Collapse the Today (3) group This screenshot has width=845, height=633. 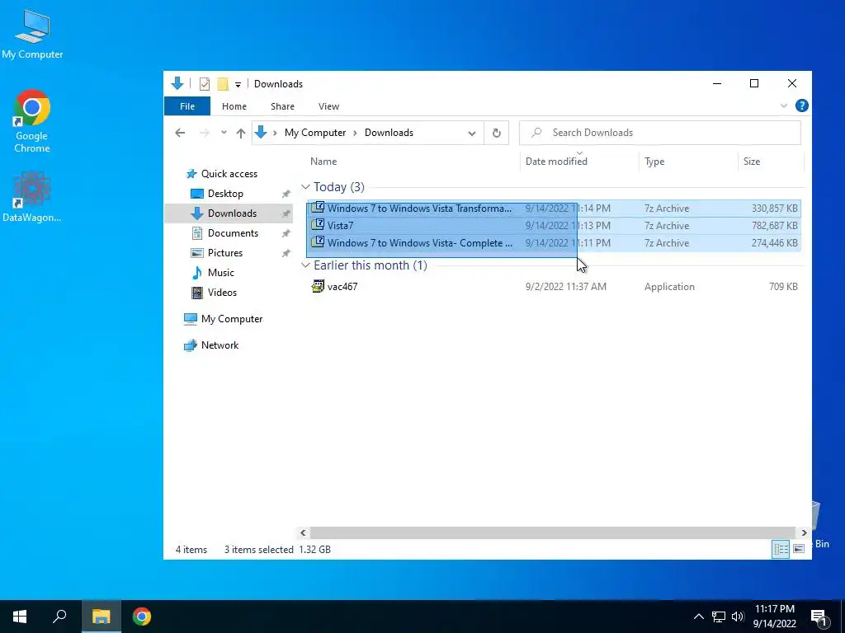(x=305, y=187)
